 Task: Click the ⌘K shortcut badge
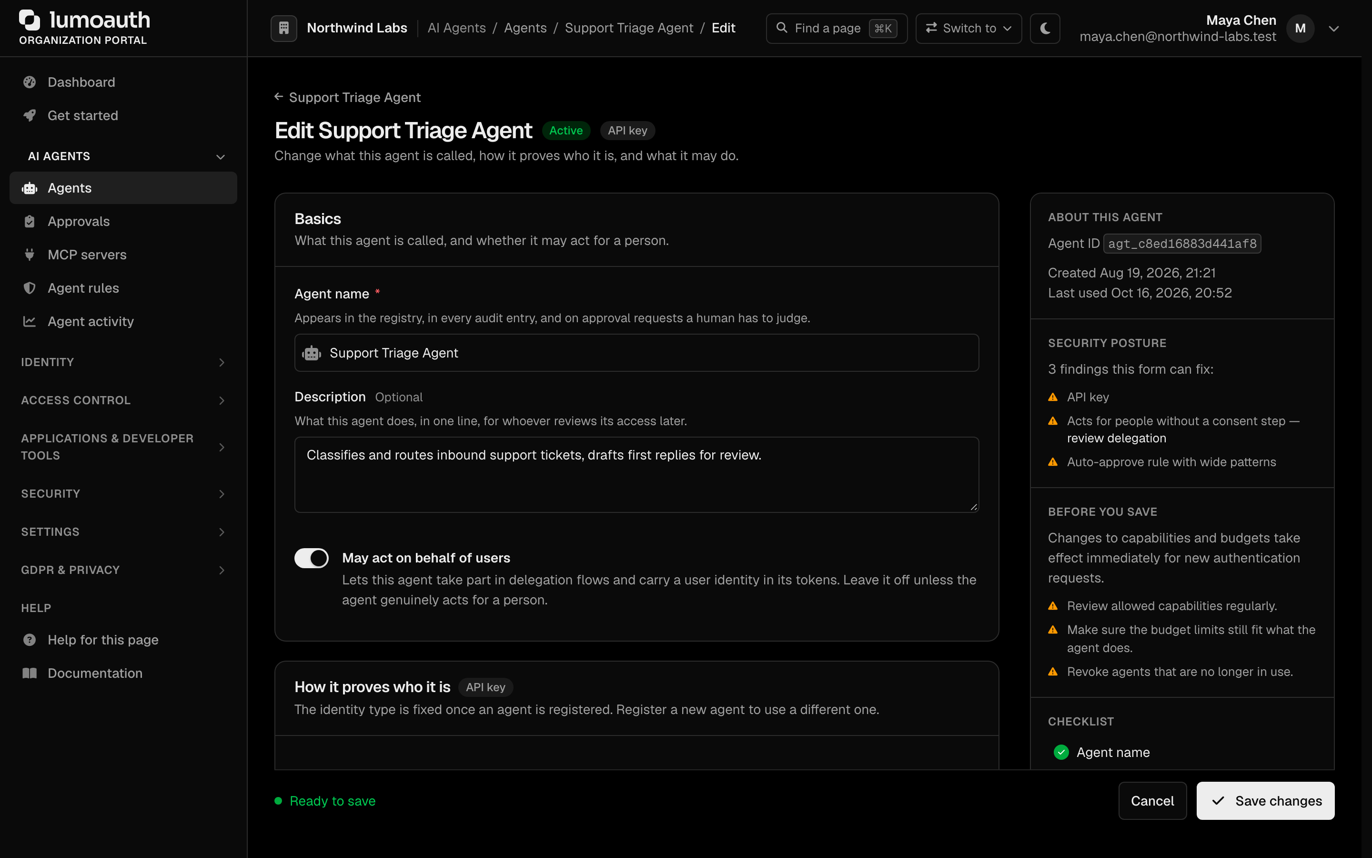883,29
